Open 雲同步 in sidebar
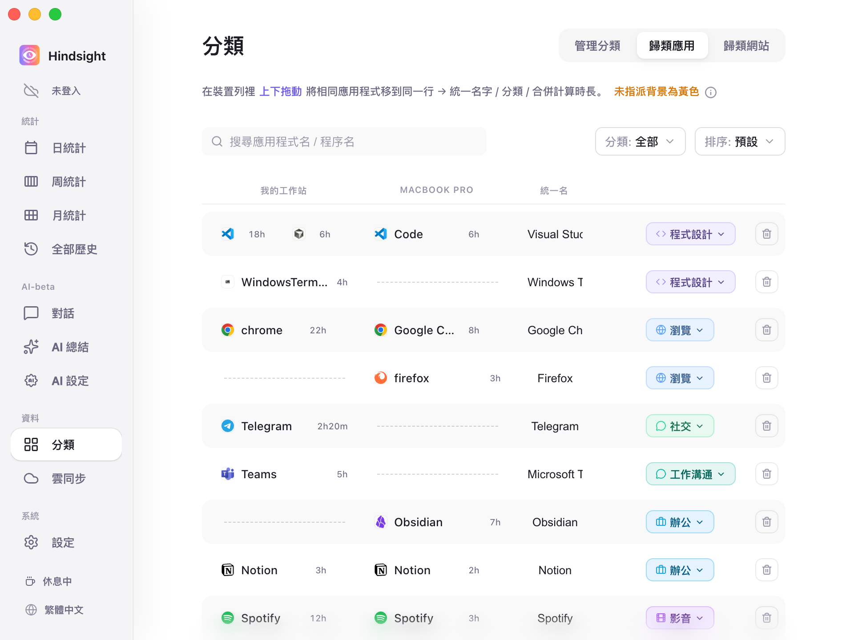854x640 pixels. click(66, 478)
